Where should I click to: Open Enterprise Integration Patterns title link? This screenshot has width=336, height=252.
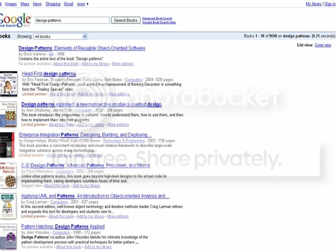click(x=85, y=135)
